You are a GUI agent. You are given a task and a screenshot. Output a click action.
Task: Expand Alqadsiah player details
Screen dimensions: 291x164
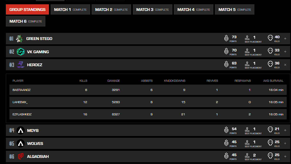tap(285, 156)
